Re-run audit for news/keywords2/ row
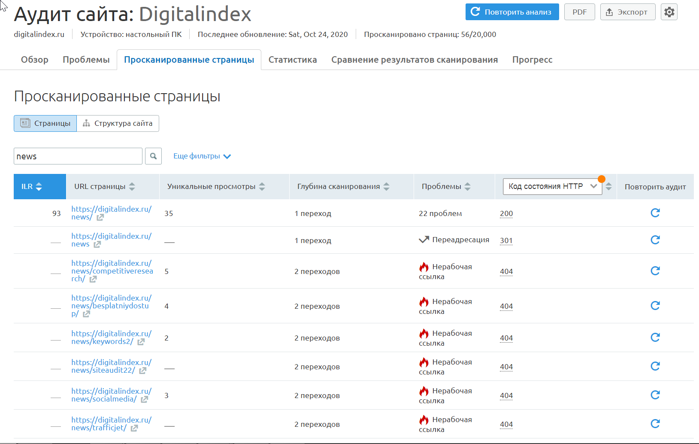Viewport: 699px width, 444px height. pos(655,338)
